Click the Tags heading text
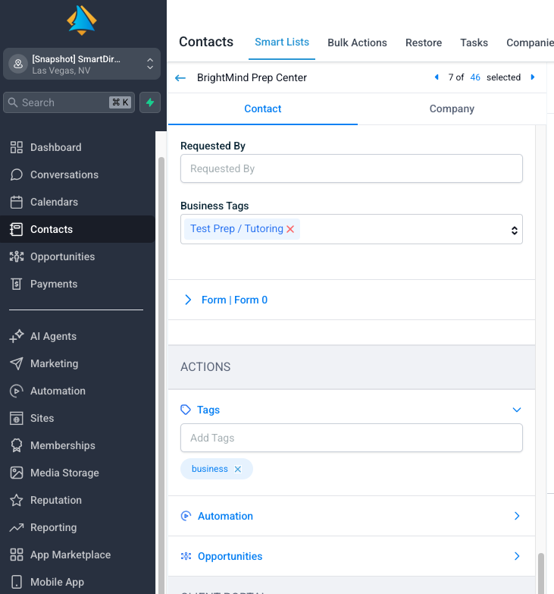 point(208,410)
